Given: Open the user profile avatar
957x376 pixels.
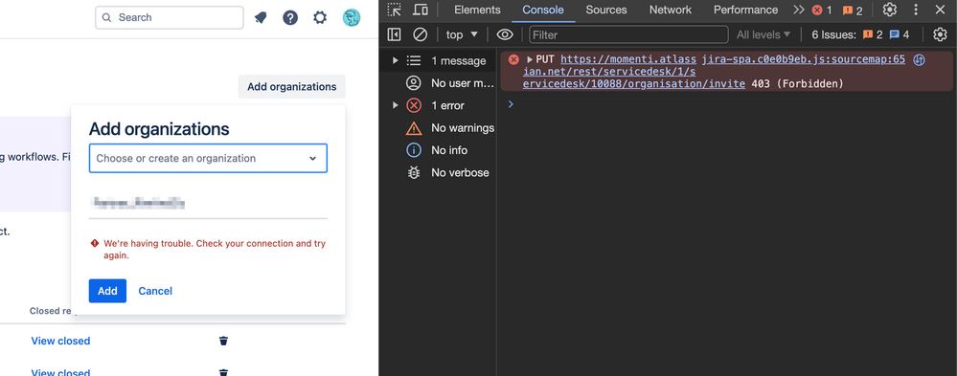Looking at the screenshot, I should click(x=351, y=17).
